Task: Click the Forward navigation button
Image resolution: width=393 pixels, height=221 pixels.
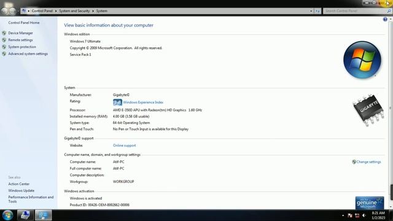Action: tap(12, 11)
